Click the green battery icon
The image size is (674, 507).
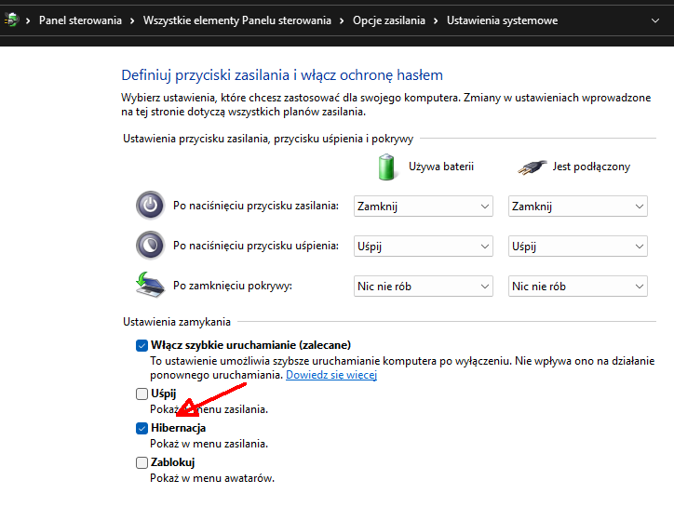[387, 167]
